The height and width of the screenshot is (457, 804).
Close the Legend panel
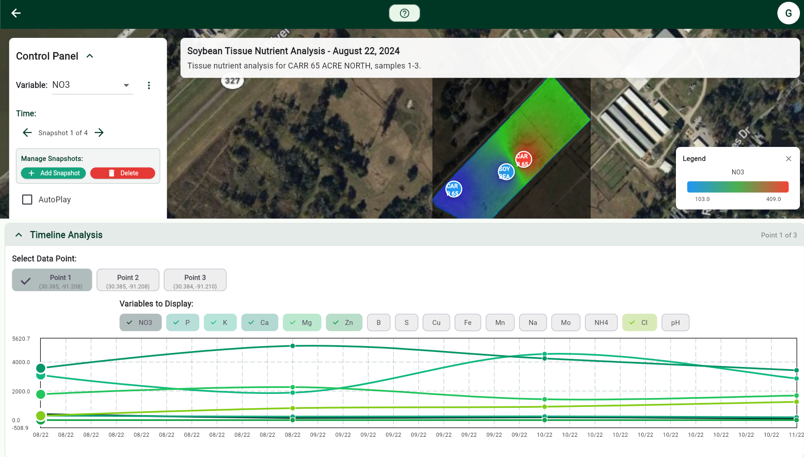point(789,159)
